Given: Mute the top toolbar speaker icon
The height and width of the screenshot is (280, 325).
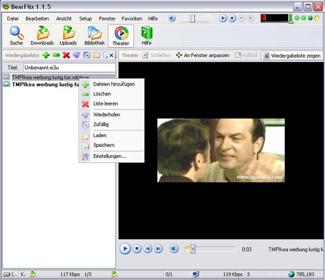Looking at the screenshot, I should (172, 18).
